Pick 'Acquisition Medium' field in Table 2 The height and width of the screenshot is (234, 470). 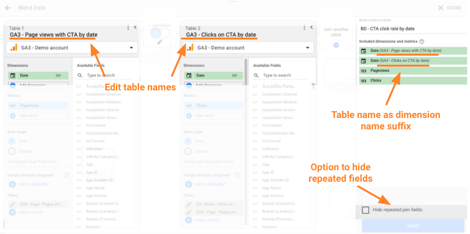point(280,102)
